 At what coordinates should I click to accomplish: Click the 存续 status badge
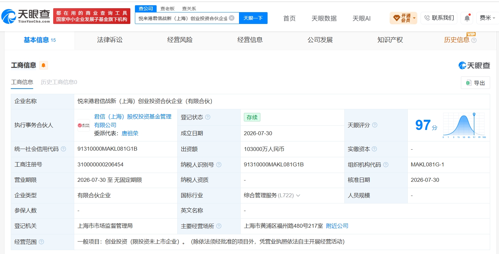coord(252,117)
